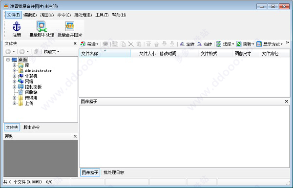293x188 pixels.
Task: Select 库 in folder tree
Action: click(27, 65)
